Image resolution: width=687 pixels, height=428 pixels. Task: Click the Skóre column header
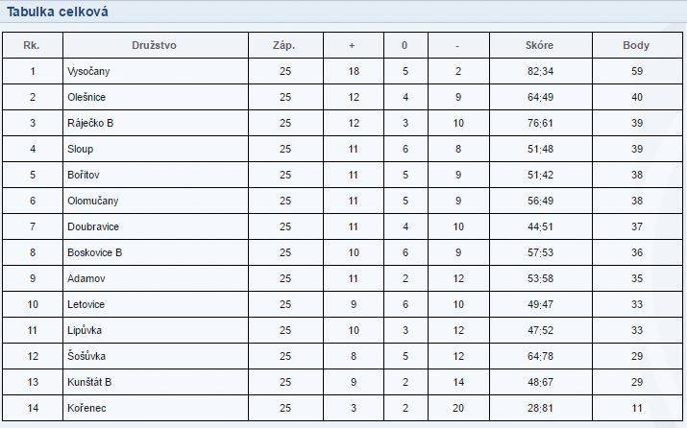pos(539,45)
